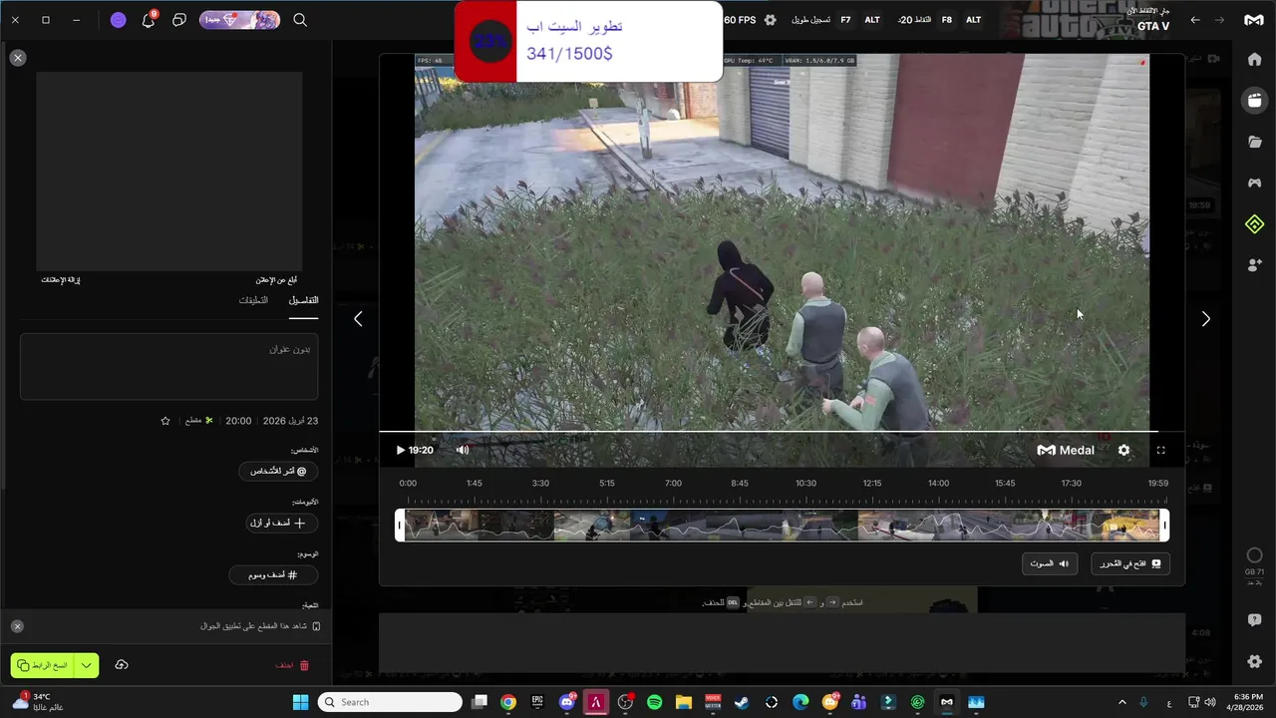The height and width of the screenshot is (718, 1276).
Task: Click the untitled clip title field
Action: pos(169,367)
